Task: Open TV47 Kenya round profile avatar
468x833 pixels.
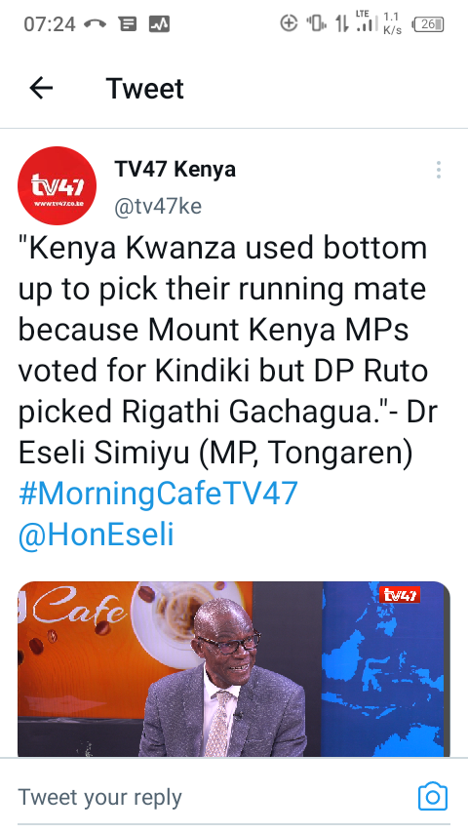Action: pos(57,186)
